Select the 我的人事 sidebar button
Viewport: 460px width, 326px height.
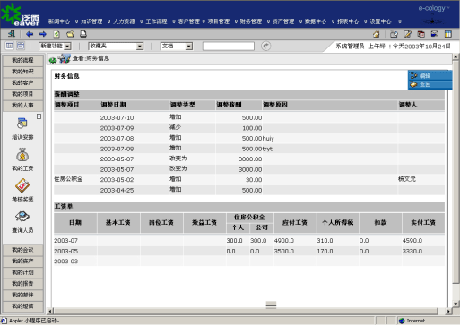[22, 106]
